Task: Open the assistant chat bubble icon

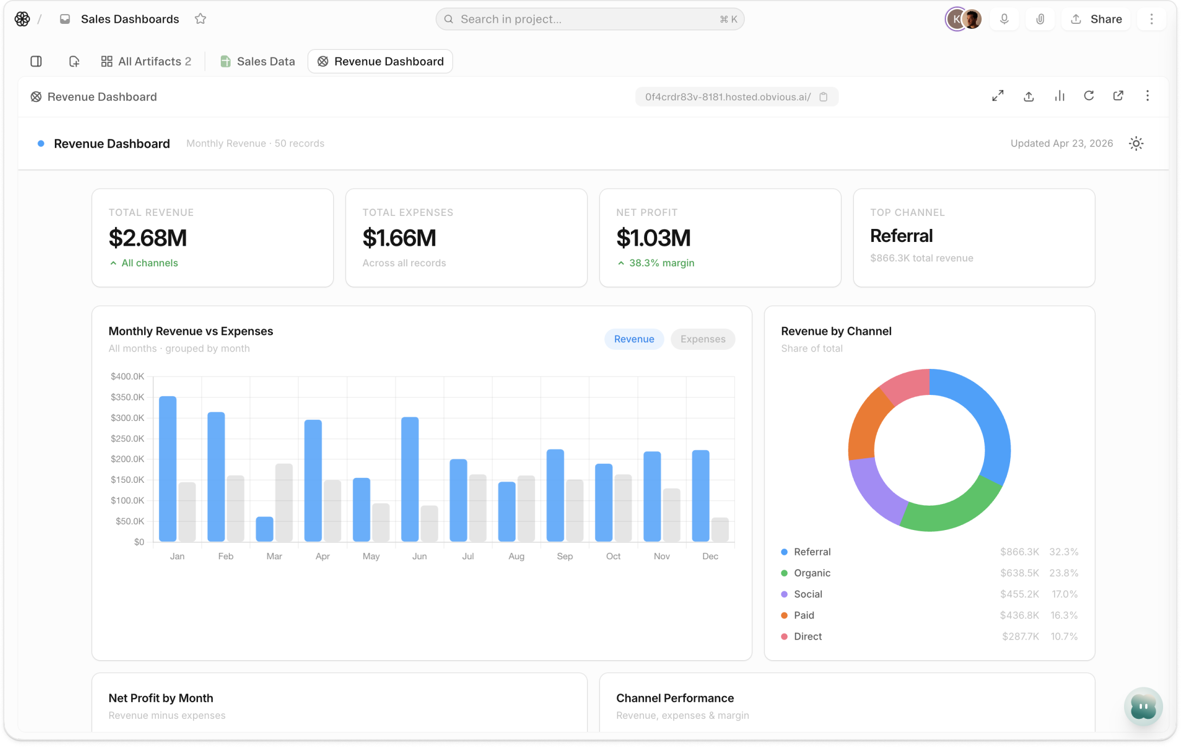Action: [1143, 707]
